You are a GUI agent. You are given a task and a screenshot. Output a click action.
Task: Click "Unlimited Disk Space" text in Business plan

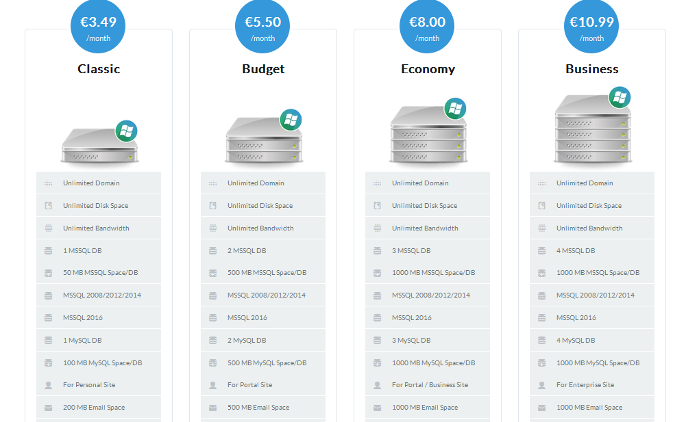589,206
